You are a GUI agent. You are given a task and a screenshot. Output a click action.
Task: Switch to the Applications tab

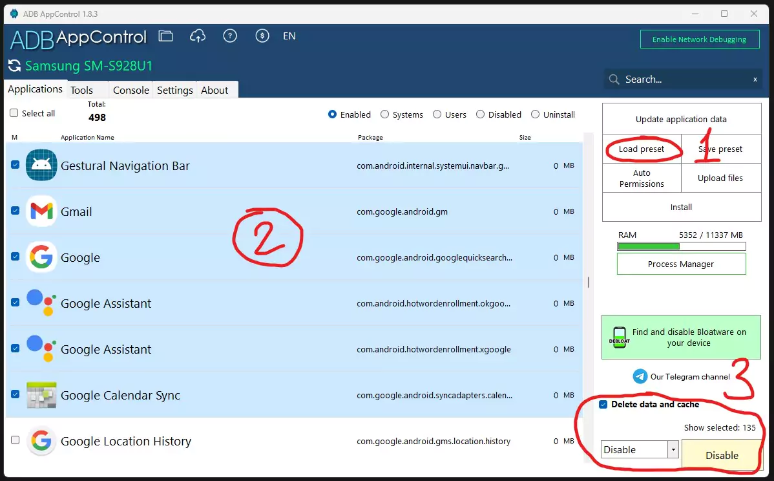coord(35,89)
